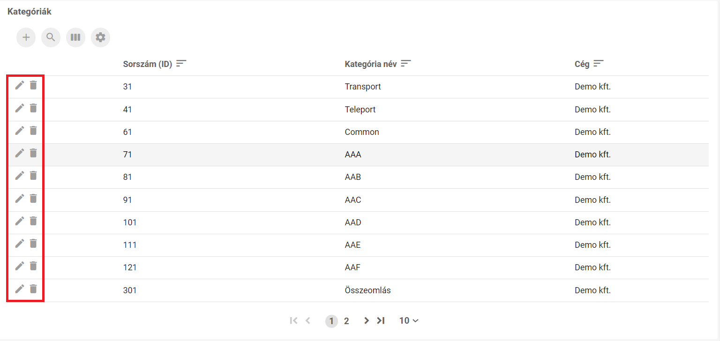Expand rows-per-page dropdown showing 10
720x341 pixels.
point(409,321)
